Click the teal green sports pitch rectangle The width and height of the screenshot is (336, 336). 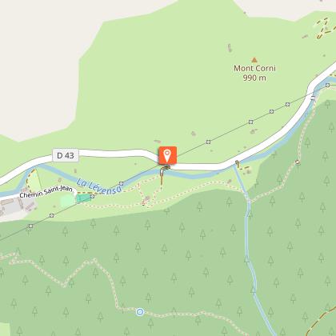(x=83, y=198)
